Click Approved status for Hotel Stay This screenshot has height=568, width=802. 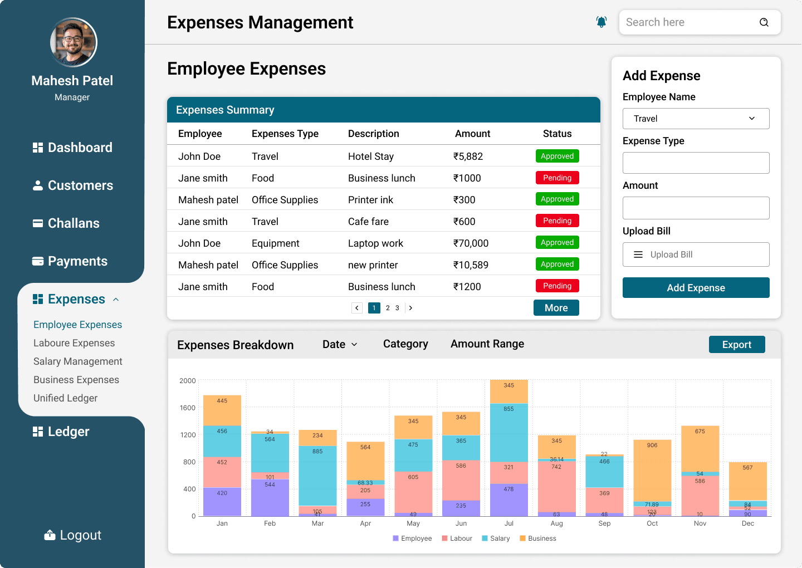558,156
